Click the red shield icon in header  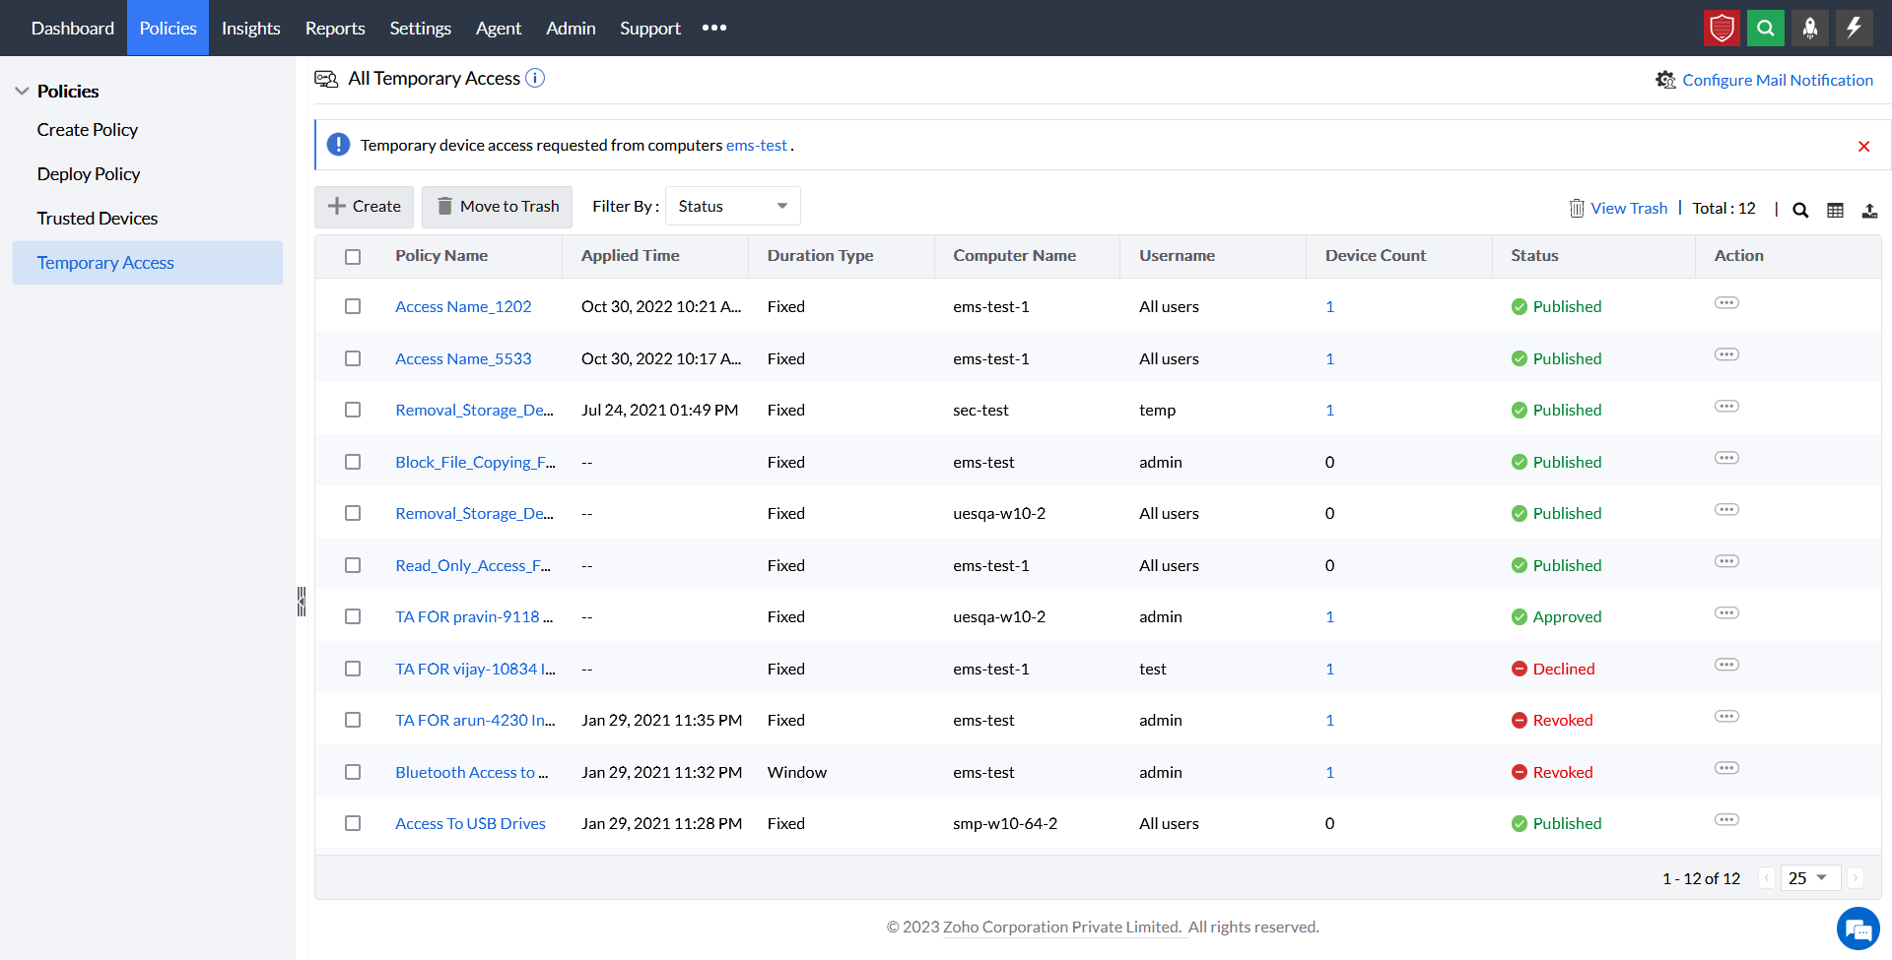(1722, 29)
